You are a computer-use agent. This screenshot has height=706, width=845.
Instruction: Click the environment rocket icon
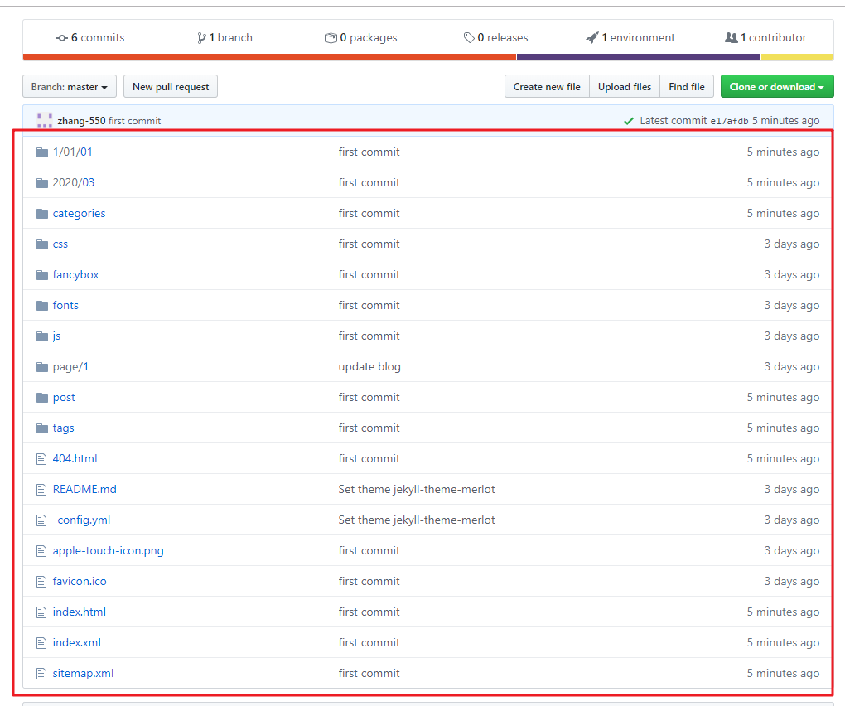pos(591,38)
